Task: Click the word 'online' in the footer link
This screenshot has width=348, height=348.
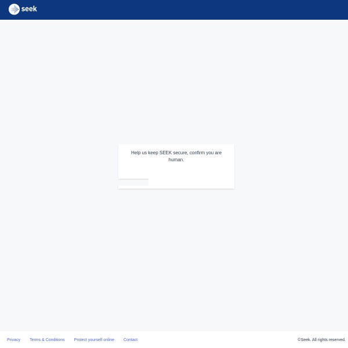Action: [x=108, y=339]
